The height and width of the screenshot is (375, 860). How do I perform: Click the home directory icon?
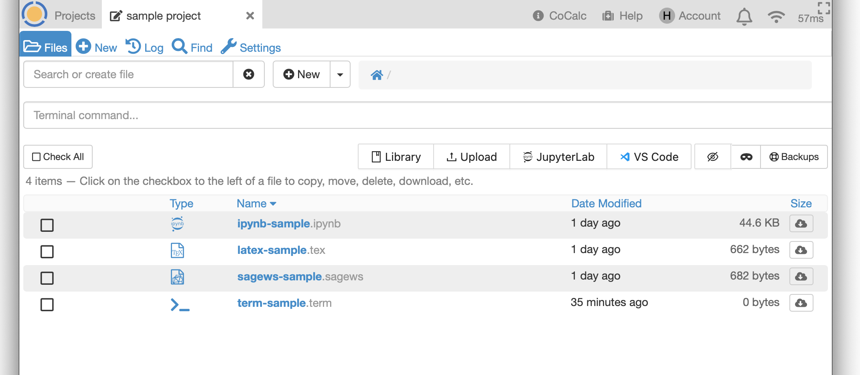(377, 75)
